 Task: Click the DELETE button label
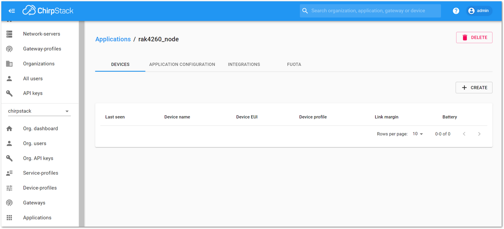point(479,38)
